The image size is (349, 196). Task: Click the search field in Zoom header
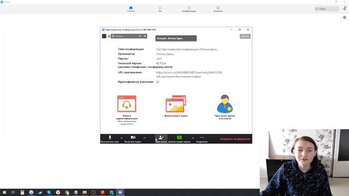click(327, 9)
